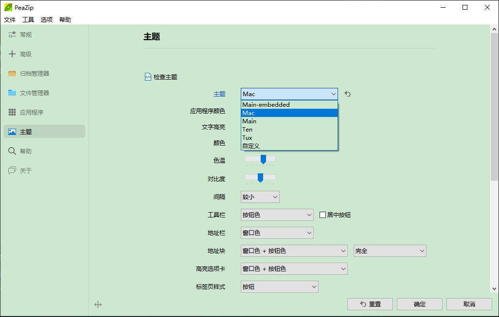Go to the 应用程序 settings page
The height and width of the screenshot is (317, 499).
44,112
